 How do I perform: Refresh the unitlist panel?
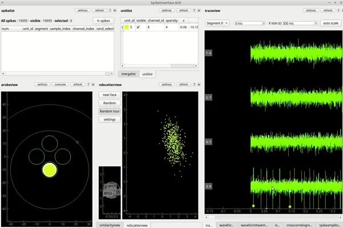tap(184, 10)
